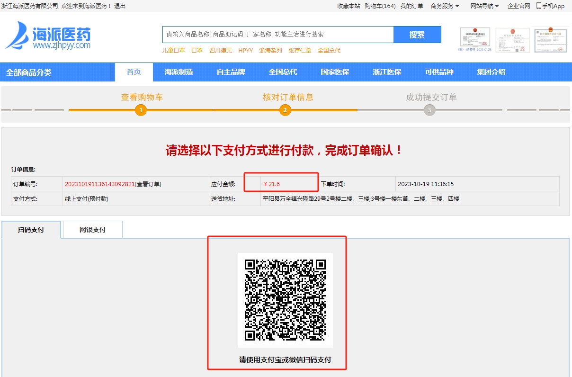Select the 扫码支付 tab
This screenshot has height=377, width=572.
(x=31, y=230)
